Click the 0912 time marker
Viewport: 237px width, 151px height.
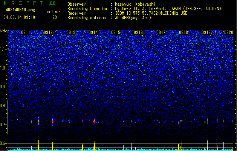(x=48, y=32)
